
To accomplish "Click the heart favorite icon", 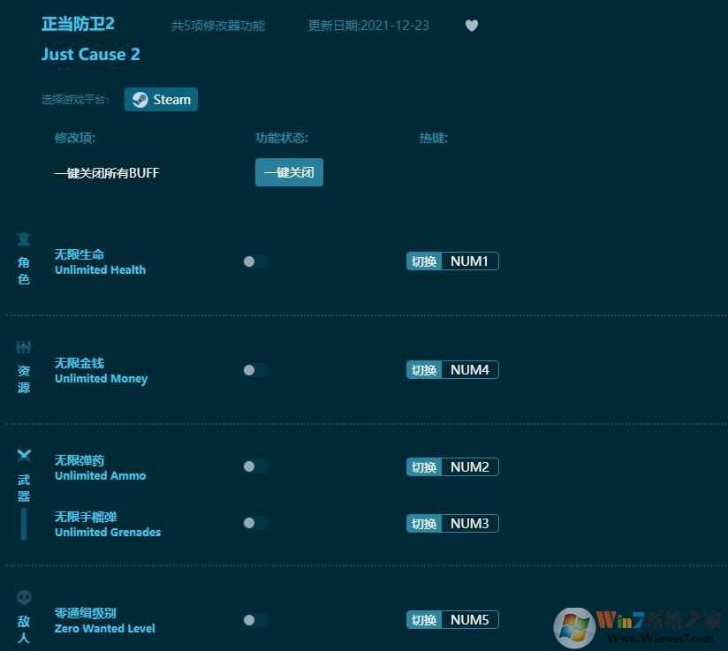I will coord(471,26).
